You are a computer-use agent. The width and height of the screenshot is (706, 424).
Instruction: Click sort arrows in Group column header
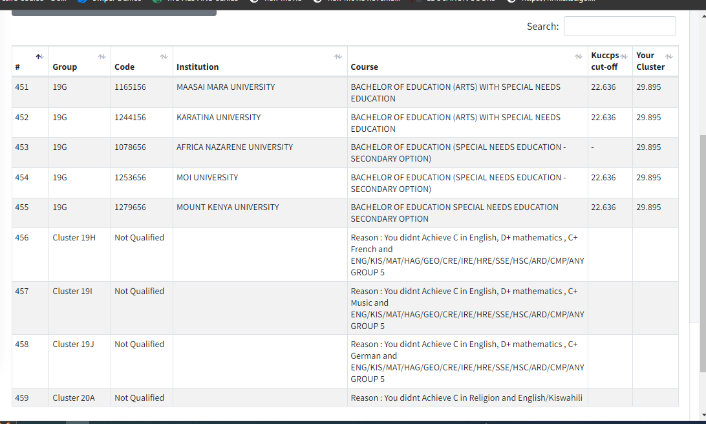coord(102,57)
